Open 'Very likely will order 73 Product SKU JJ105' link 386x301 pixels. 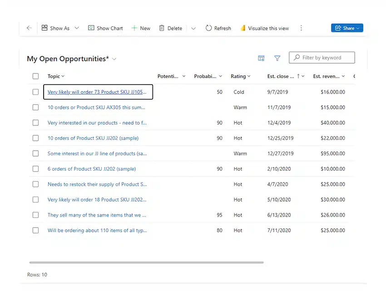(x=97, y=92)
